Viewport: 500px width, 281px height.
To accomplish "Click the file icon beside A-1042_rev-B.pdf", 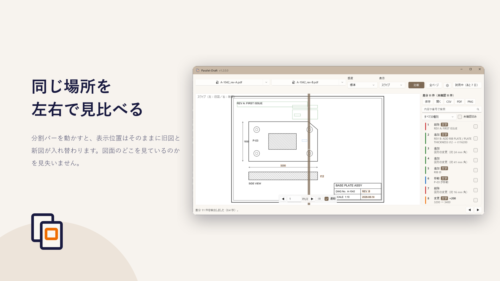I will [293, 82].
